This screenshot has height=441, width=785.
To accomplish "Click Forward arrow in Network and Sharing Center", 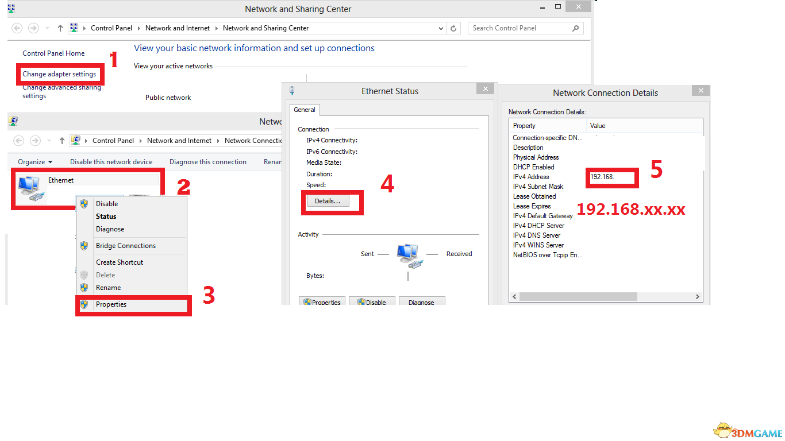I will 33,28.
